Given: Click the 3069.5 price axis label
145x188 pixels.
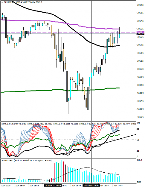Looking at the screenshot, I should [141, 5].
